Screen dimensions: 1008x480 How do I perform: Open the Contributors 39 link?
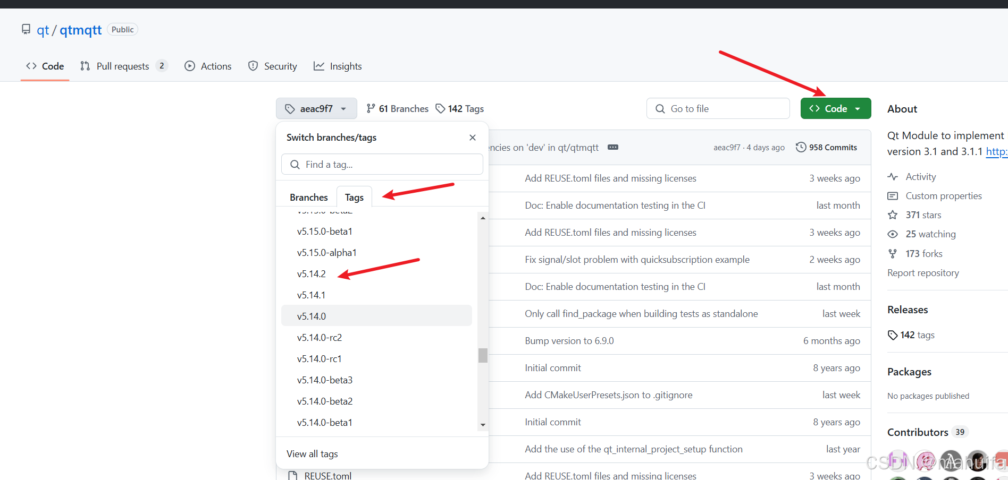point(927,432)
